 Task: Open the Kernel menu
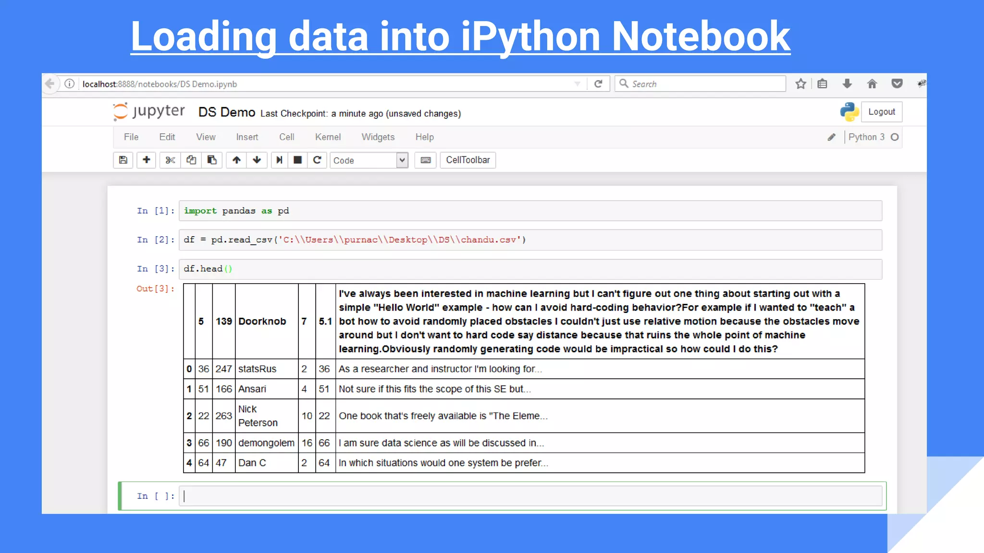(x=328, y=137)
